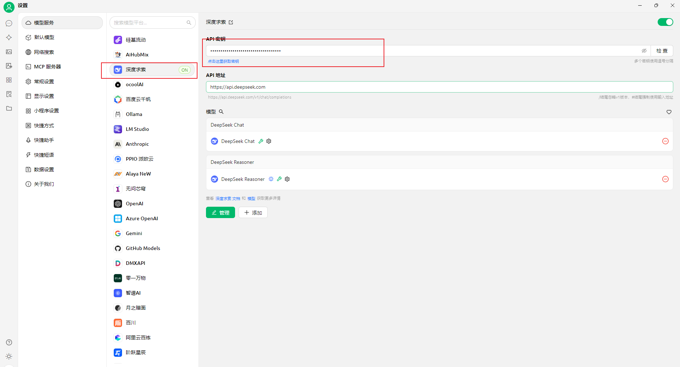Open the translate sidebar icon

[x=9, y=66]
